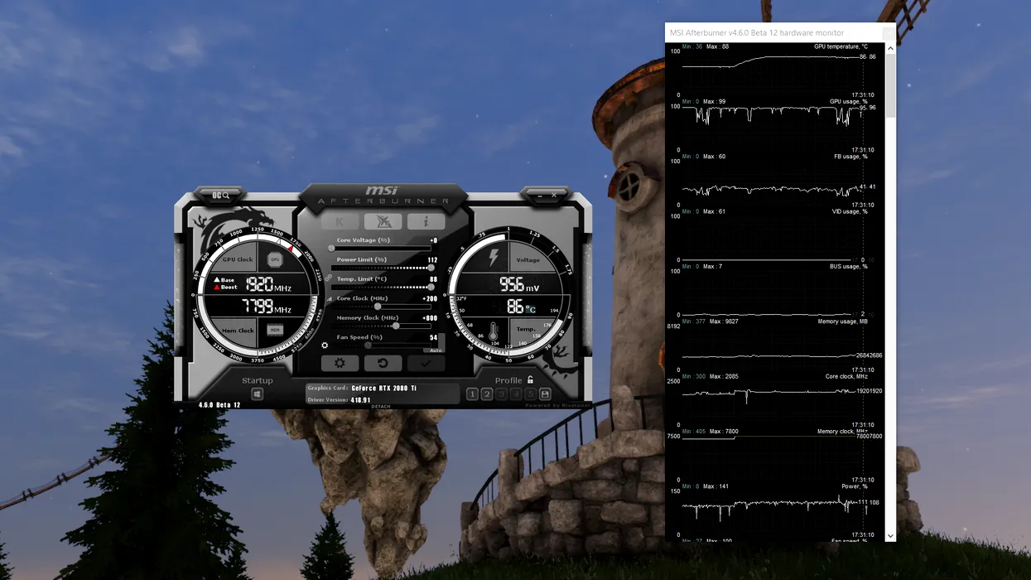Toggle Auto fan speed mode
The height and width of the screenshot is (580, 1031).
[436, 350]
